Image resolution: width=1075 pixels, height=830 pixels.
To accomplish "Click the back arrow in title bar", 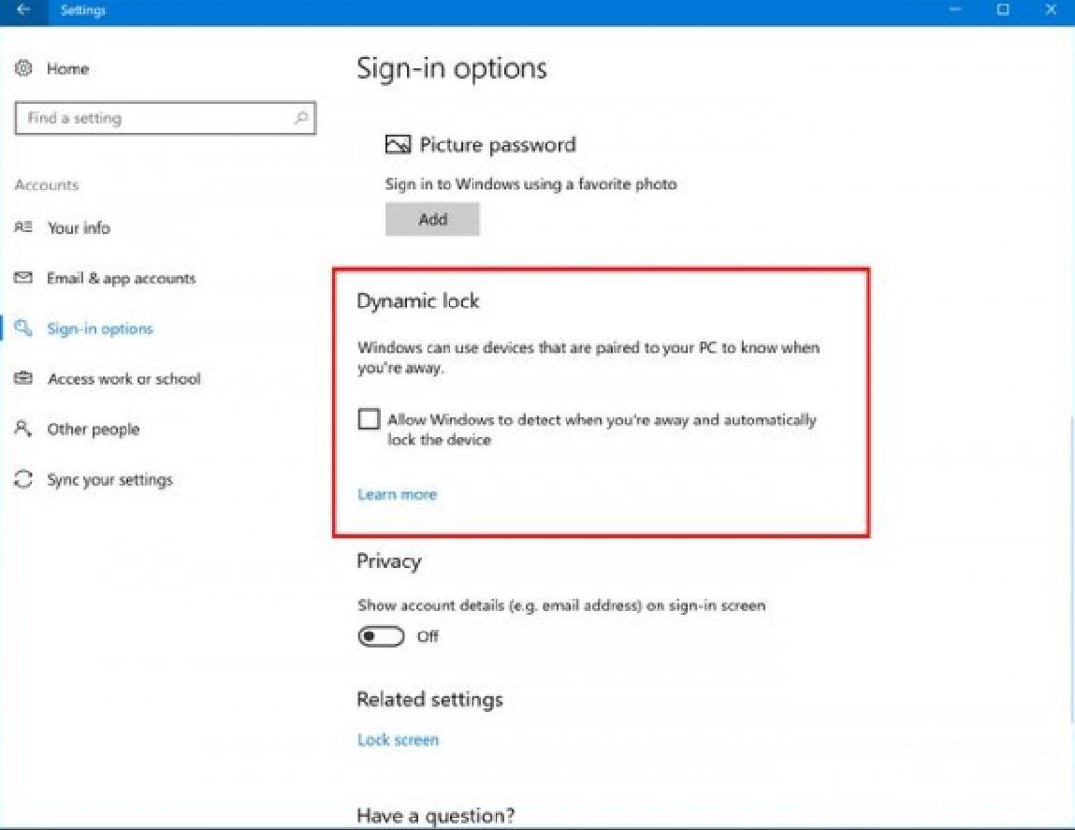I will point(23,9).
